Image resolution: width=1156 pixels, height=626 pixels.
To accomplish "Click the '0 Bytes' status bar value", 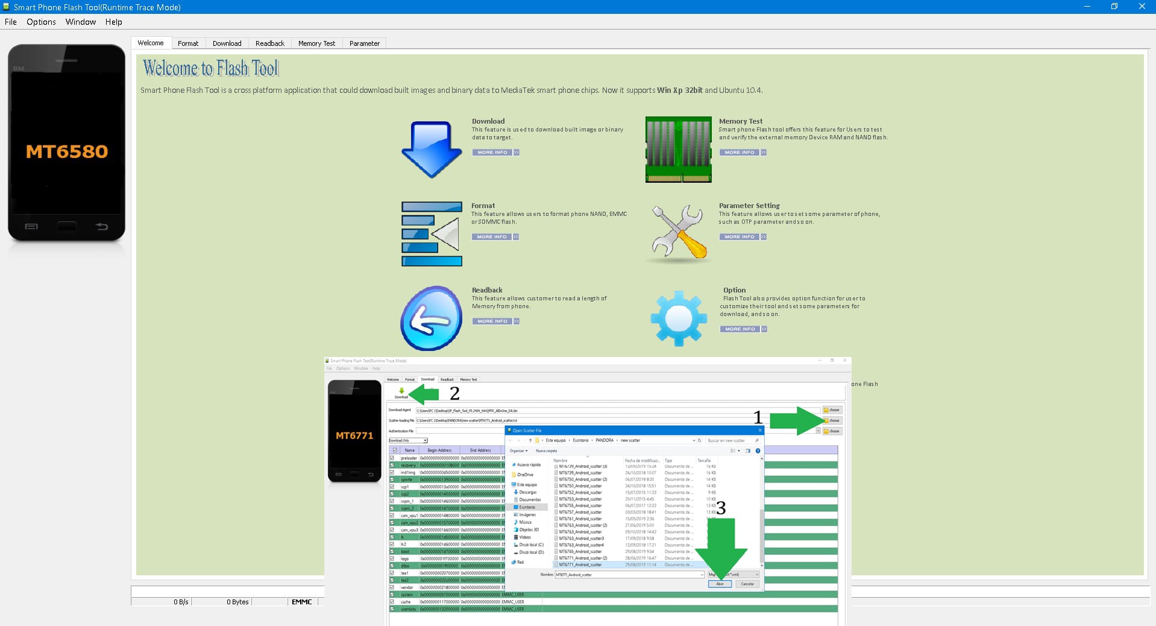I will pos(237,602).
